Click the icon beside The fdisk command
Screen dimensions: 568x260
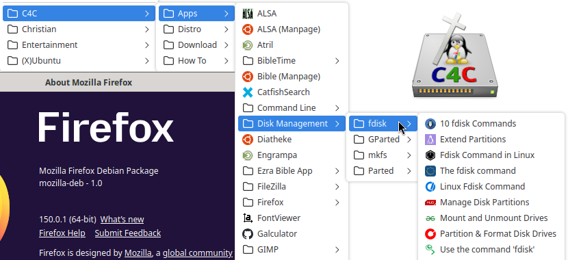coord(430,171)
